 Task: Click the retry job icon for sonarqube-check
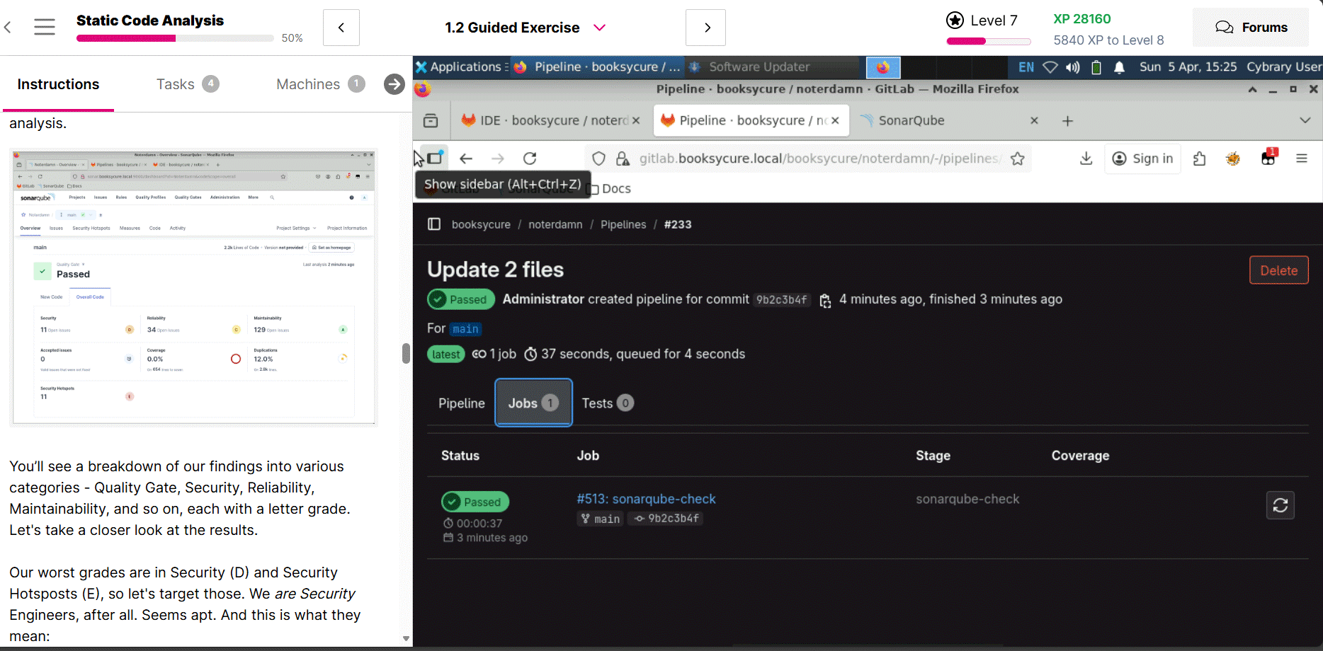point(1280,505)
